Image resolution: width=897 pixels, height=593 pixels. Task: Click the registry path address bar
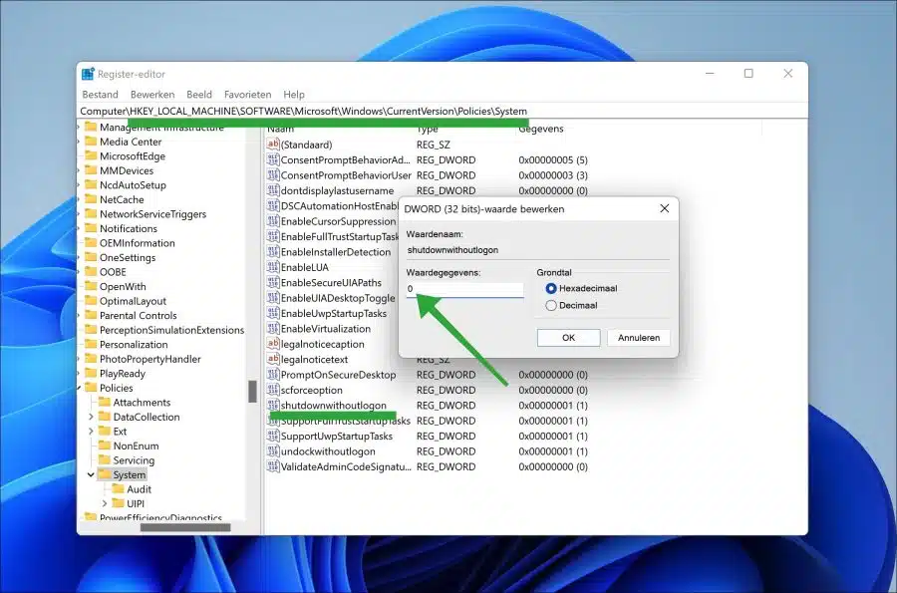[x=443, y=111]
